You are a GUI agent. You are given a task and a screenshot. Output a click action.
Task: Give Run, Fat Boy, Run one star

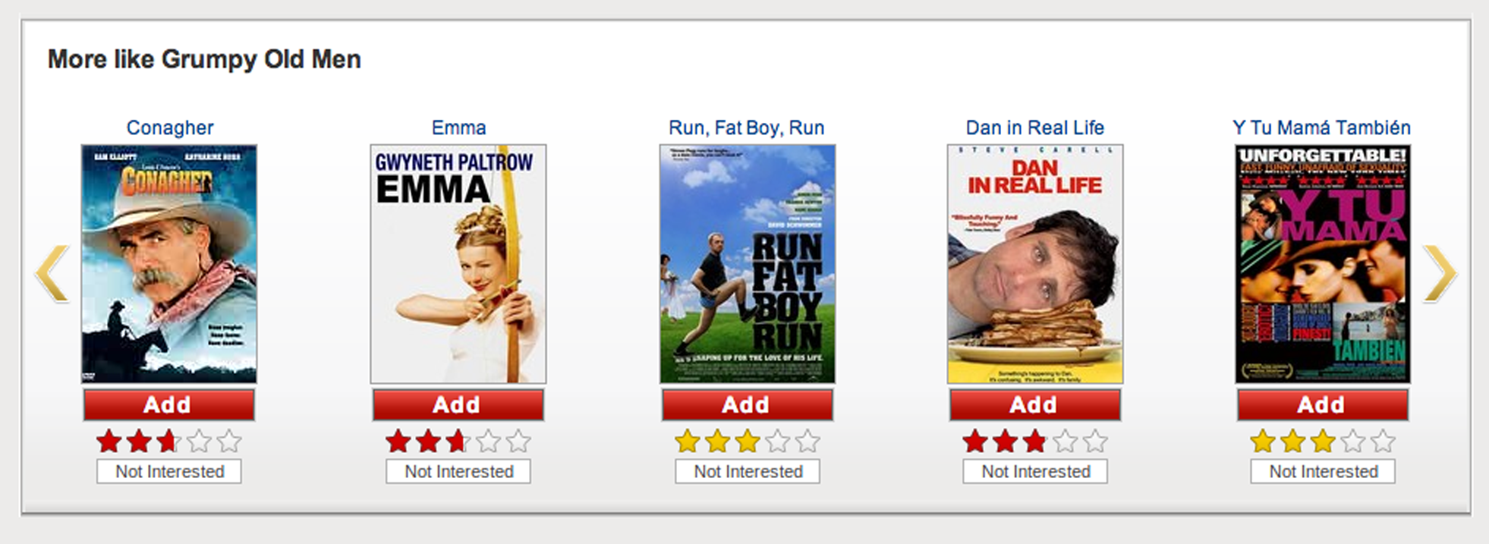click(x=687, y=441)
